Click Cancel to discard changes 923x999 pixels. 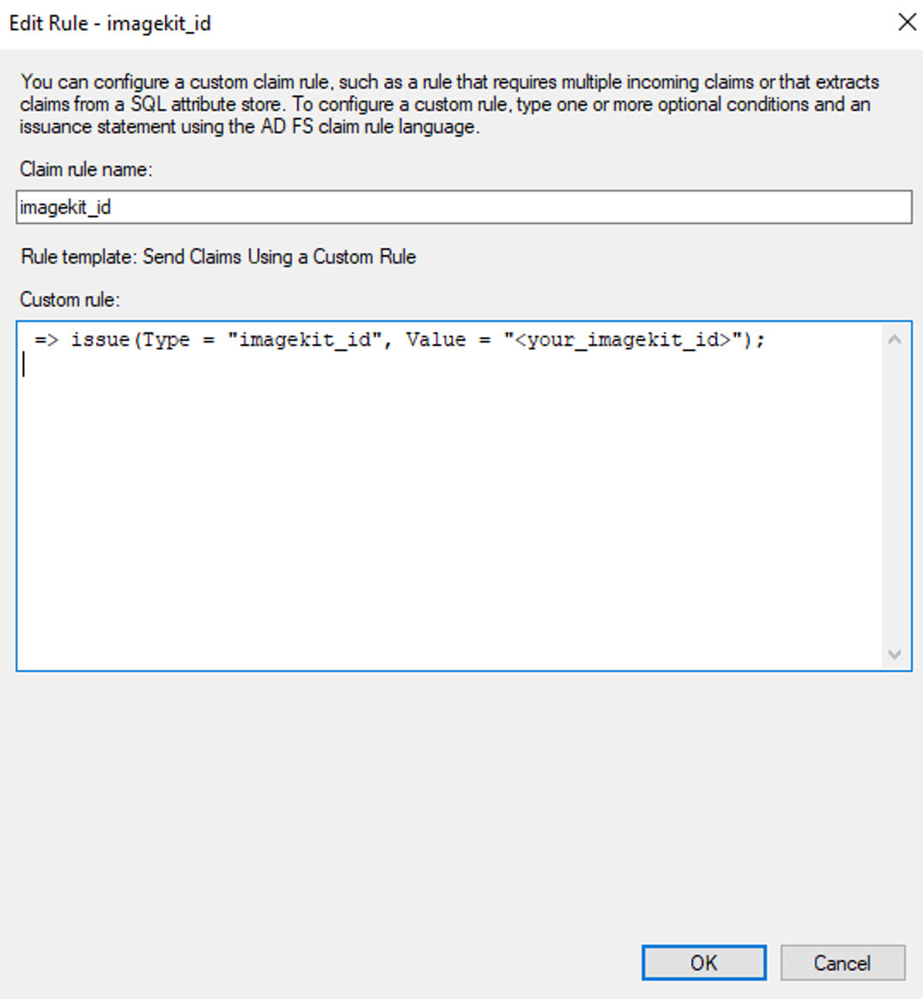coord(842,962)
